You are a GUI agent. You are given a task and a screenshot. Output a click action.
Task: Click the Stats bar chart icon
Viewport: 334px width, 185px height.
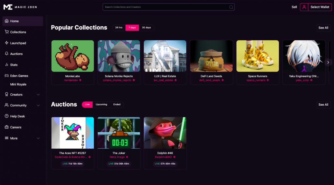[x=7, y=65]
